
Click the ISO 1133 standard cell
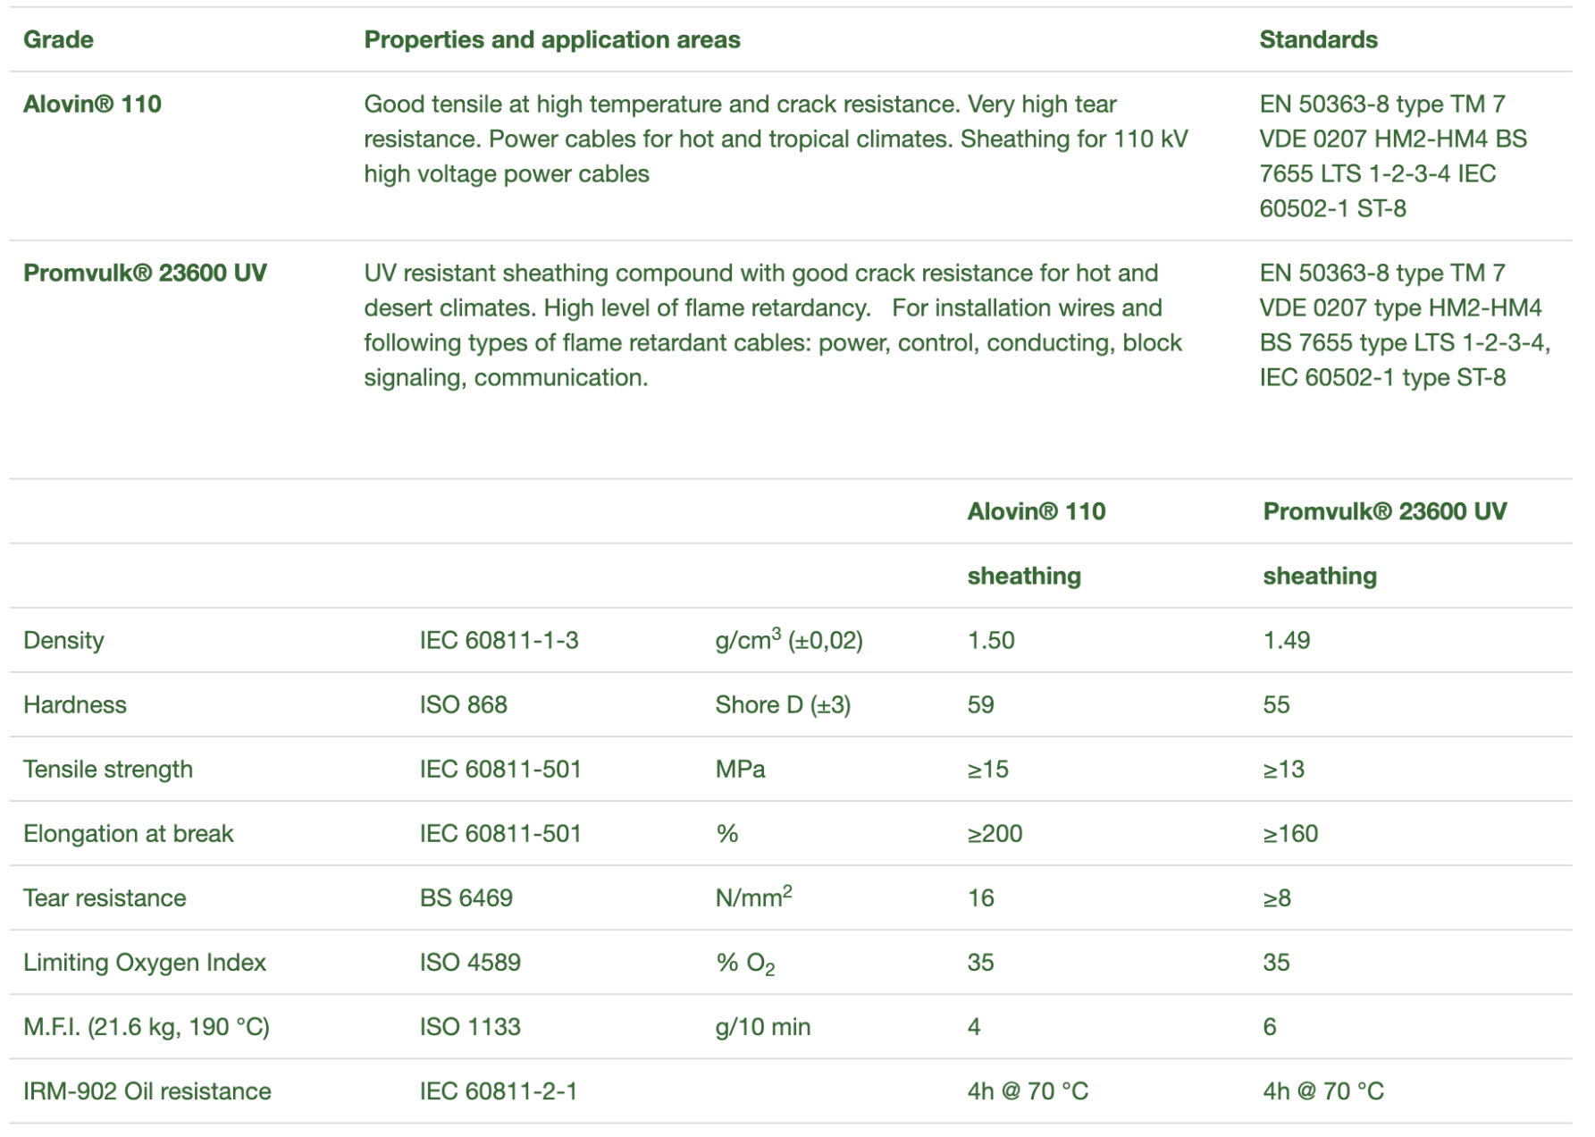pyautogui.click(x=470, y=1027)
